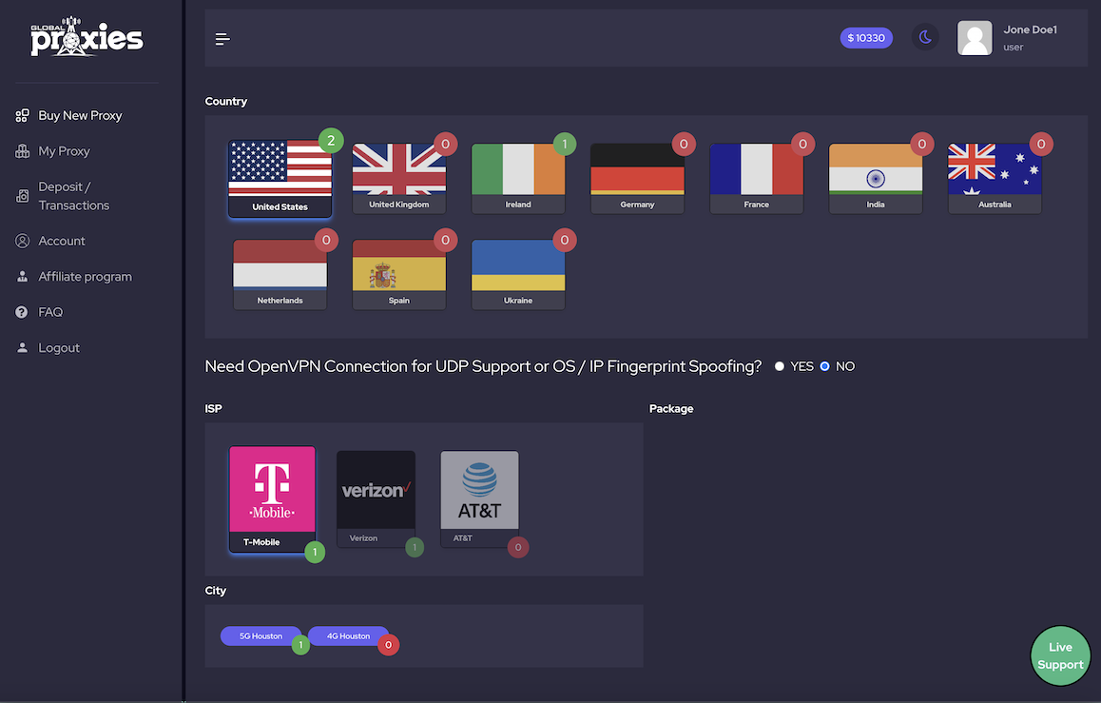This screenshot has width=1101, height=703.
Task: Click the Global Proxies logo
Action: click(x=87, y=36)
